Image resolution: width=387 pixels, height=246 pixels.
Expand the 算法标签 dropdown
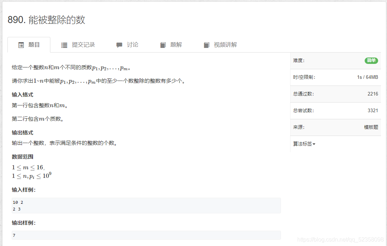tap(304, 144)
